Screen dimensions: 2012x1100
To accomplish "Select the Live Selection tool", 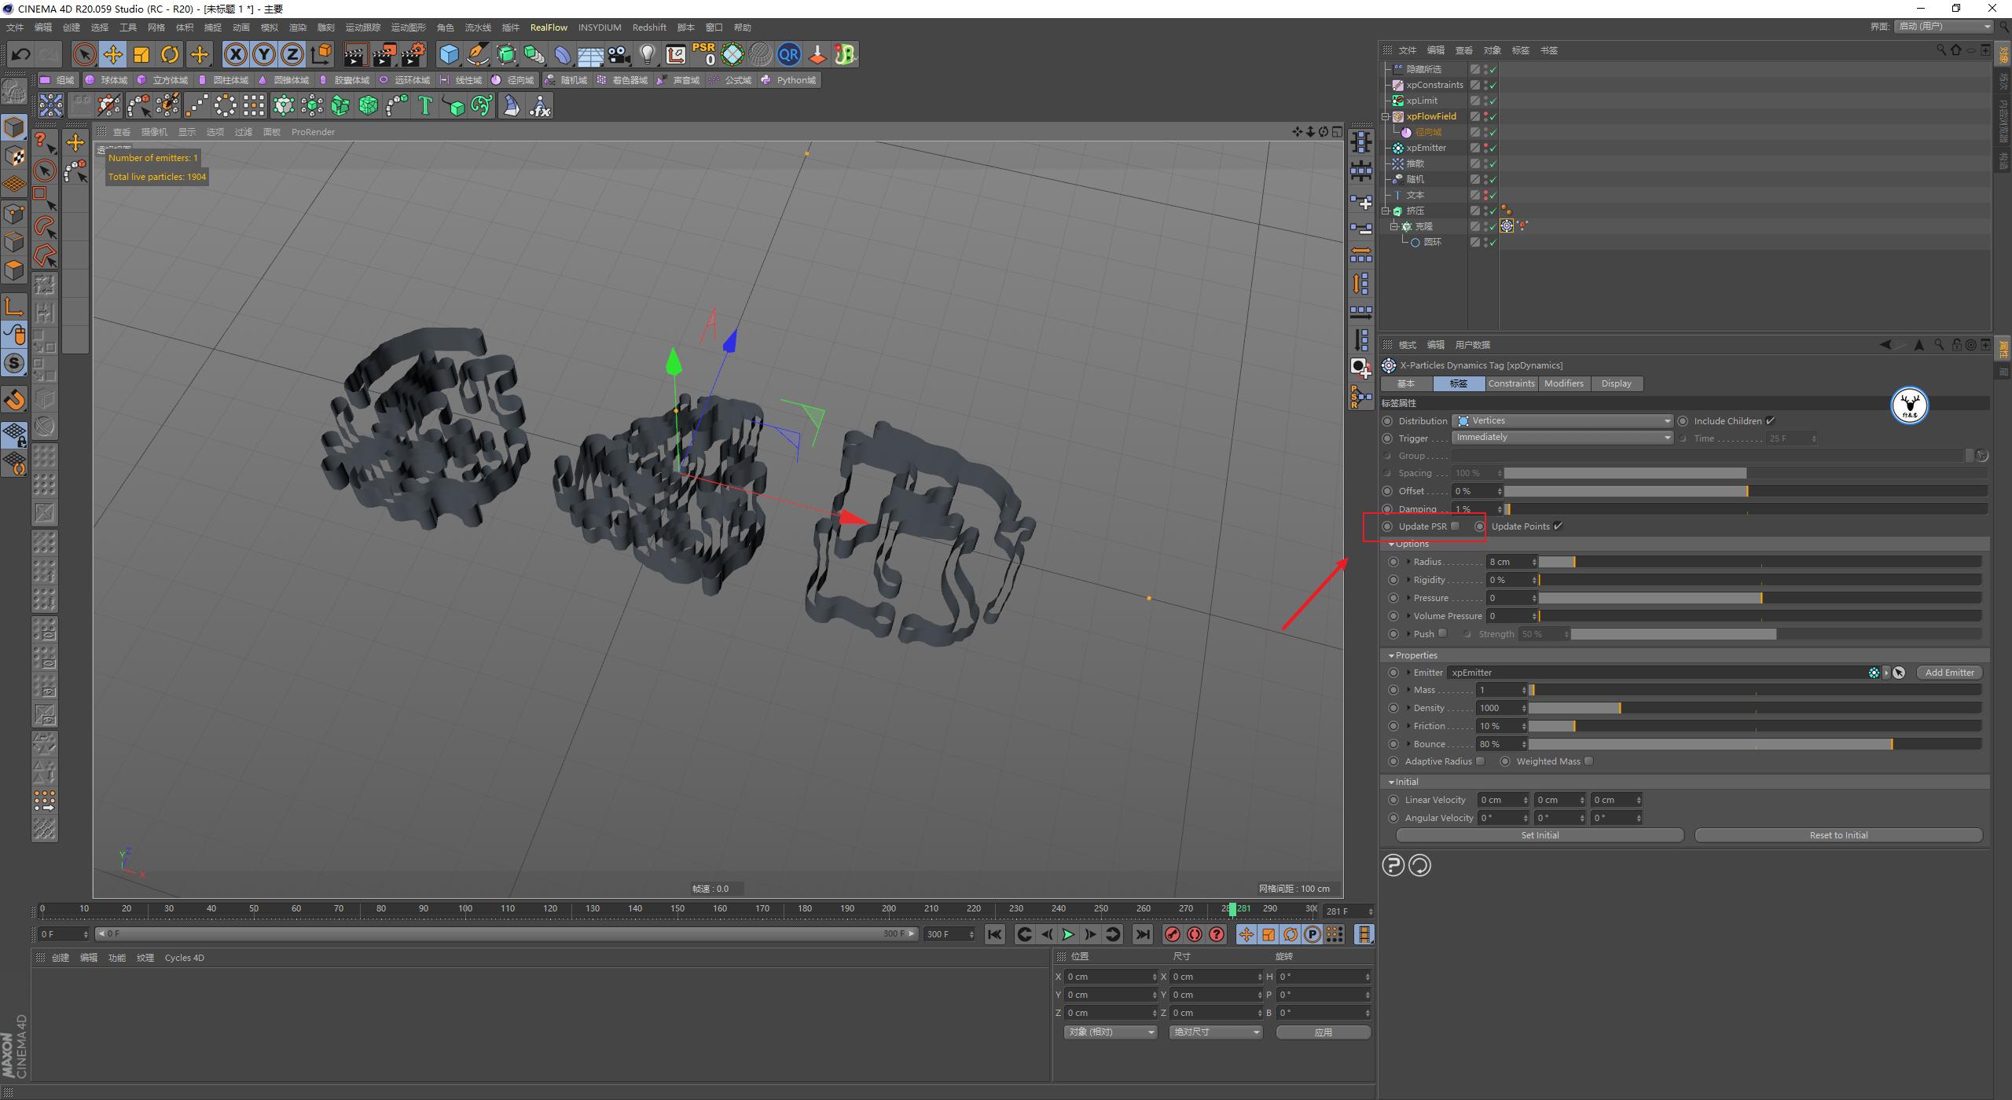I will coord(83,53).
